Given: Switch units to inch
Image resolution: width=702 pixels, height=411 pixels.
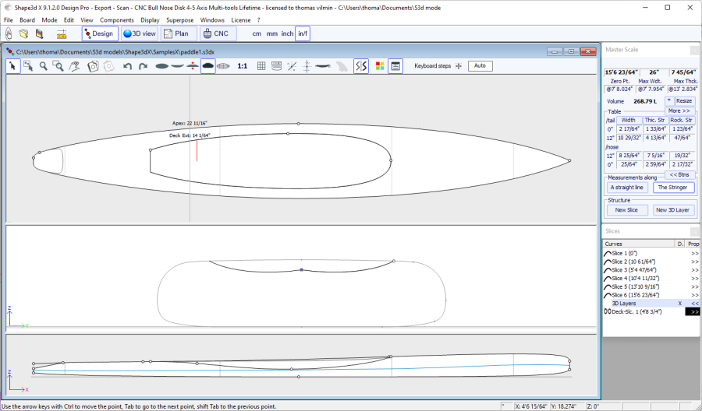Looking at the screenshot, I should click(288, 34).
